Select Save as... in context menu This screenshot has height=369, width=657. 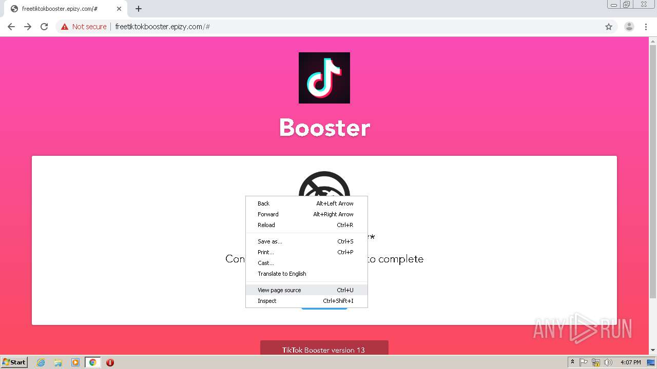[306, 241]
